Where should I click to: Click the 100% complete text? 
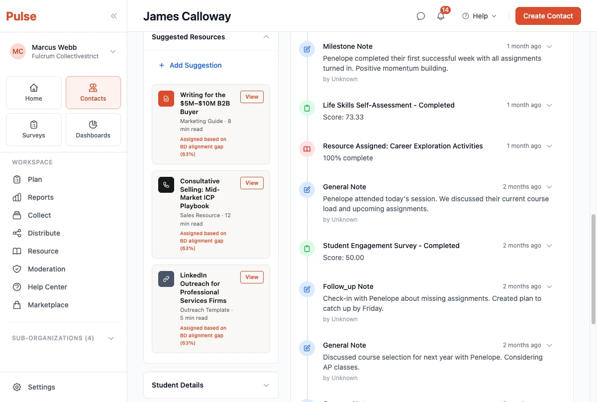(x=348, y=158)
